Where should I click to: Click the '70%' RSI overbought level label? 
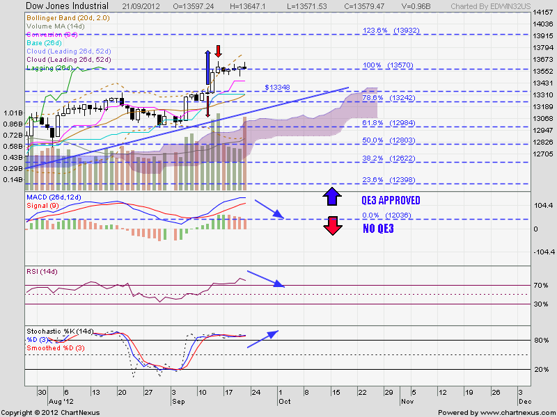(x=541, y=285)
